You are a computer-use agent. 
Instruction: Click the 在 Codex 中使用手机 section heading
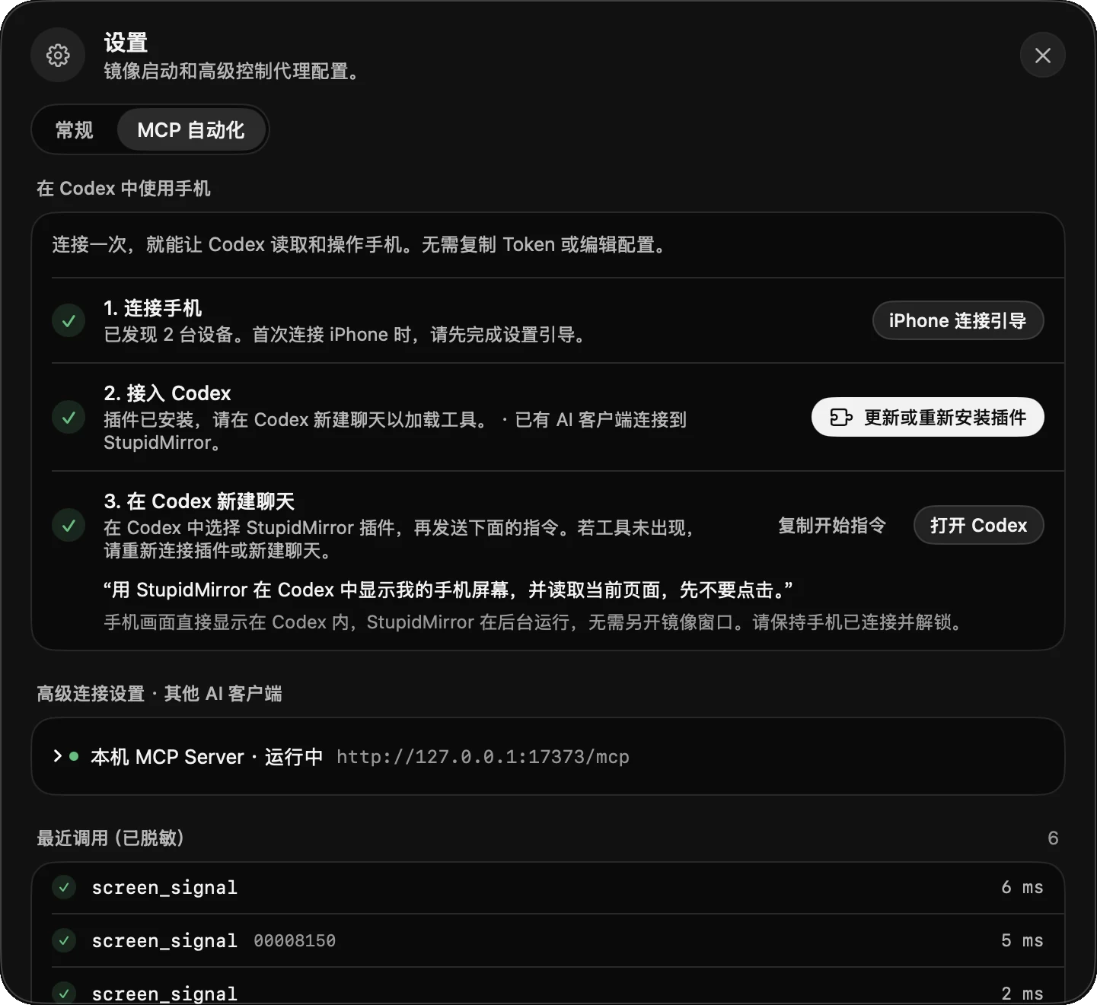[x=123, y=188]
